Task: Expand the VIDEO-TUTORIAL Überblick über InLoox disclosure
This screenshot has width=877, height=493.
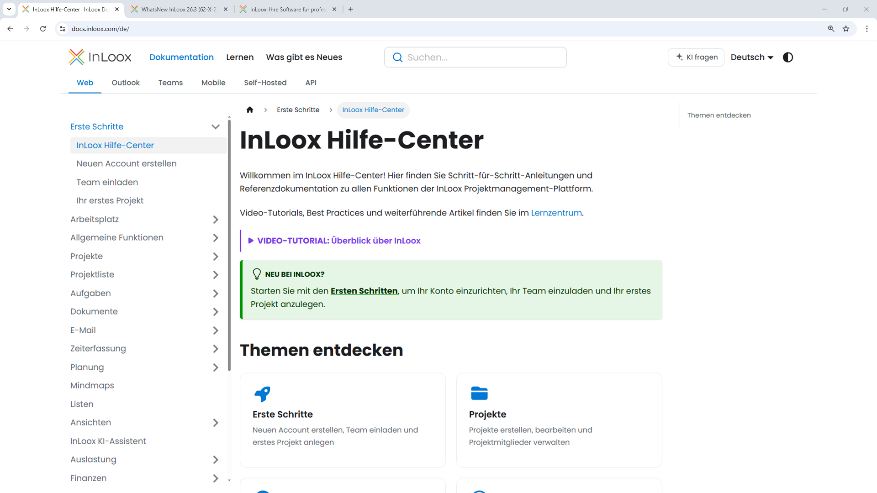Action: [x=334, y=241]
